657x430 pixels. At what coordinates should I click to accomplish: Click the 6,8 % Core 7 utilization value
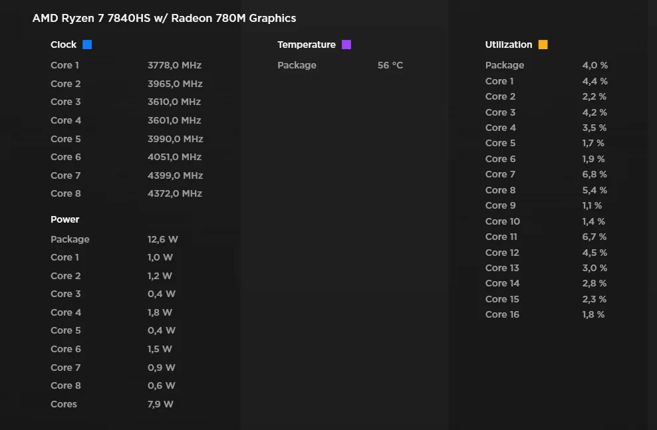click(x=594, y=174)
